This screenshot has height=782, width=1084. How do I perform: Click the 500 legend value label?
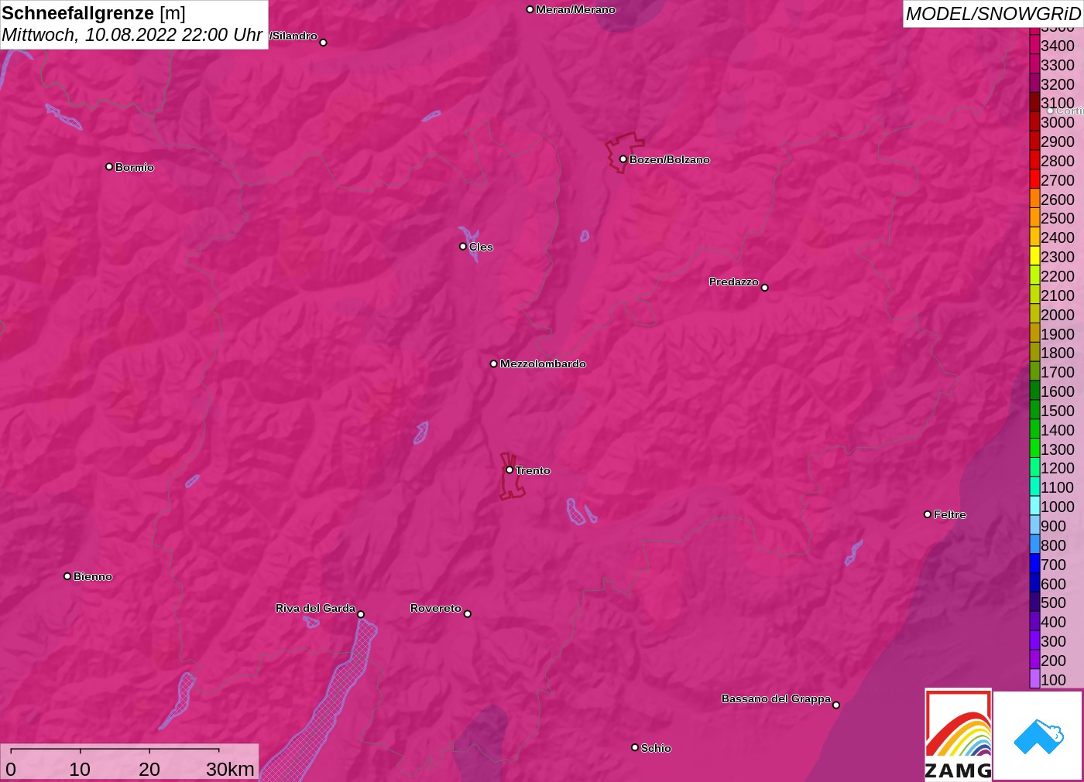pos(1054,603)
